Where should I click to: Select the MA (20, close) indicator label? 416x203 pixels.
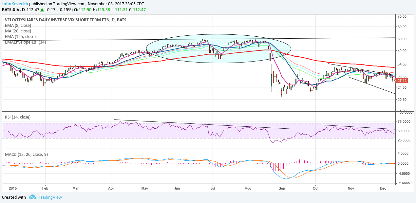[17, 31]
